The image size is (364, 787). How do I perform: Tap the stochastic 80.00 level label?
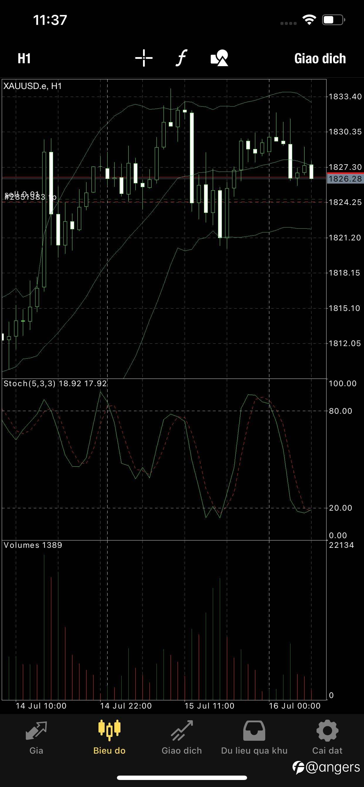341,411
